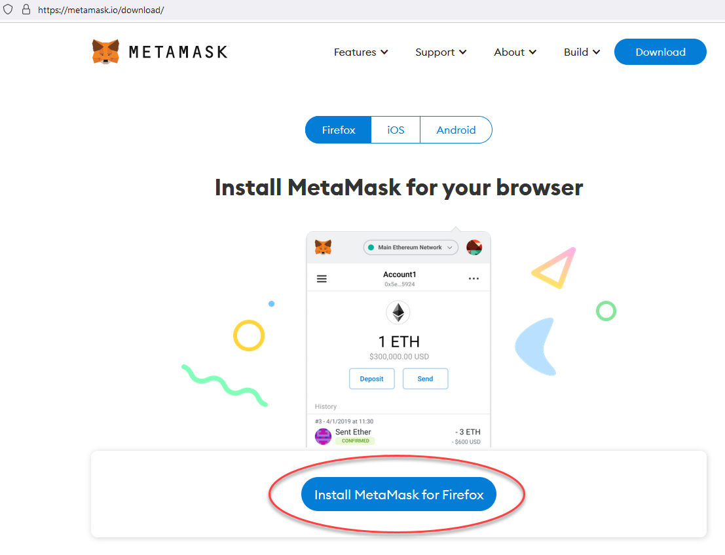Expand the Support dropdown menu
This screenshot has height=555, width=725.
click(441, 52)
